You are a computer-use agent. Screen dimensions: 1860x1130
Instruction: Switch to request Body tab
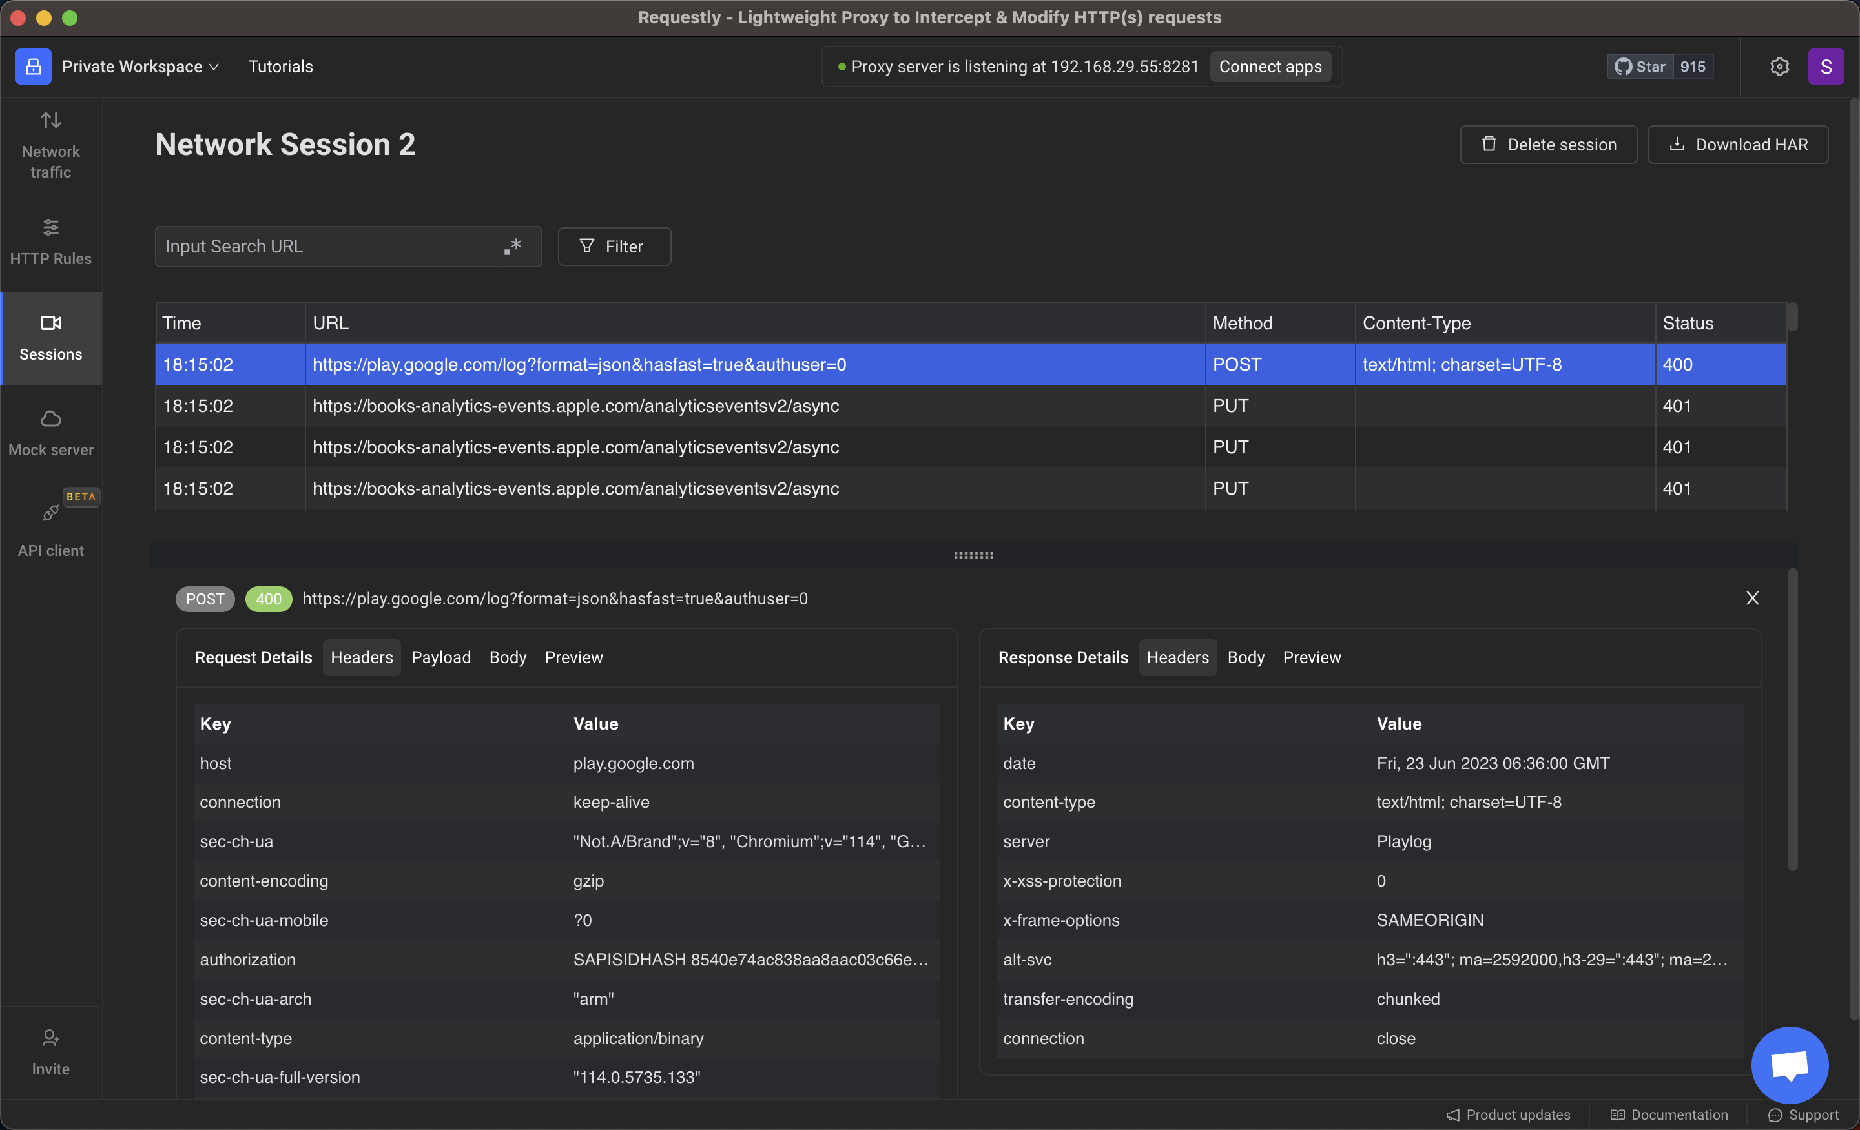(507, 657)
